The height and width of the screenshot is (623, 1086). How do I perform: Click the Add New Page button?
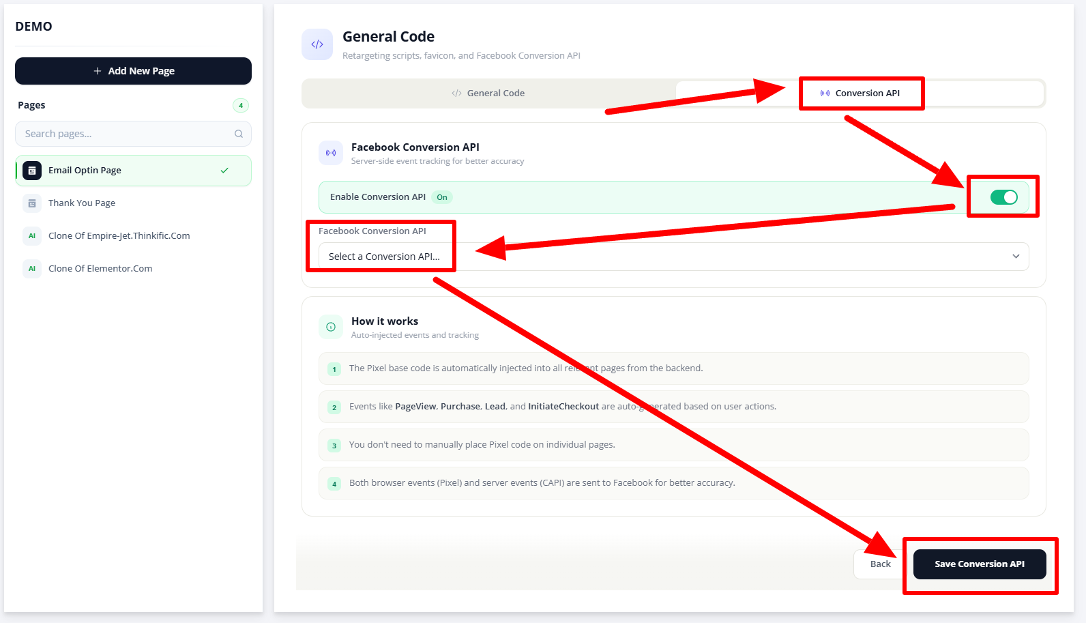pos(133,71)
